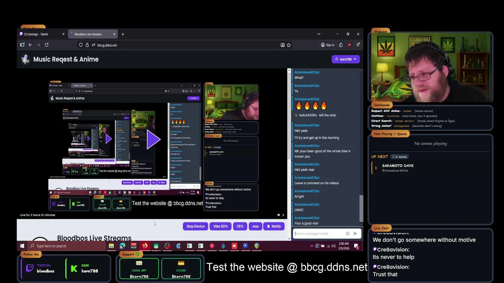Click the 'Leave a comment on his videos' message
This screenshot has height=283, width=504.
pos(317,183)
